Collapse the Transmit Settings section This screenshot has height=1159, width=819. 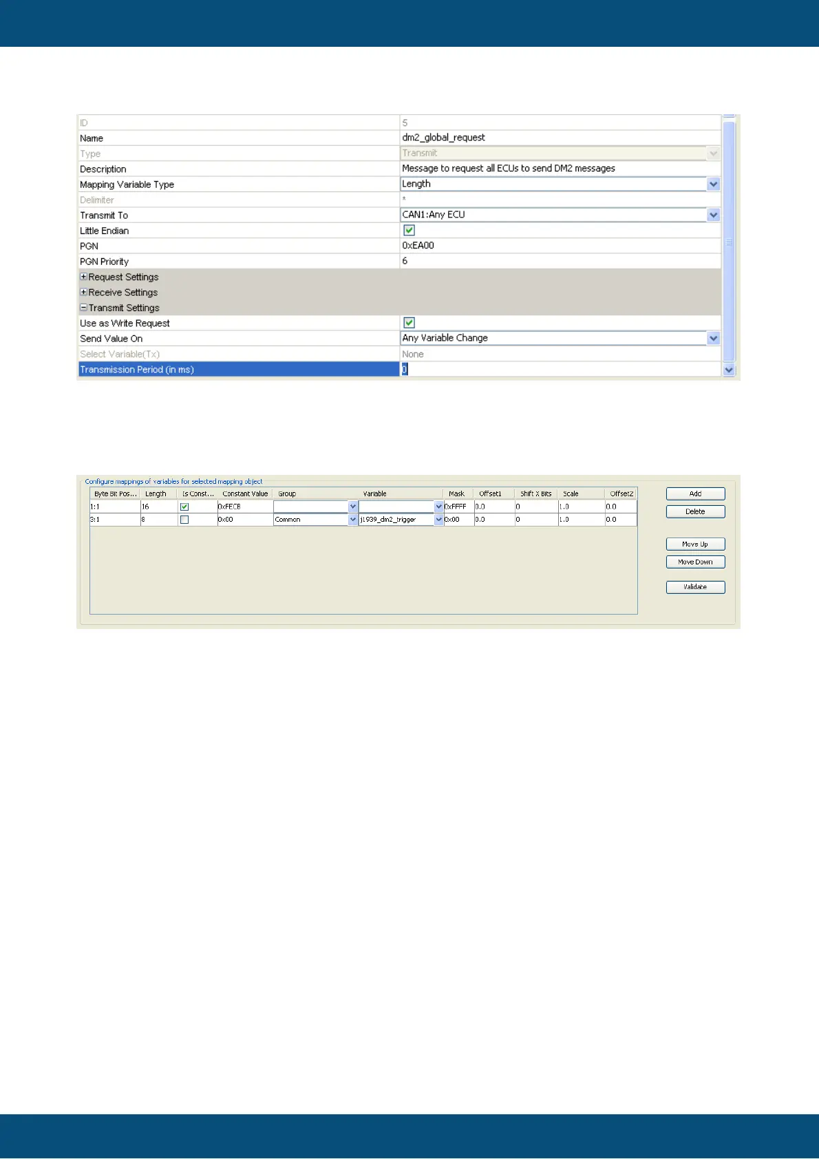click(x=83, y=308)
